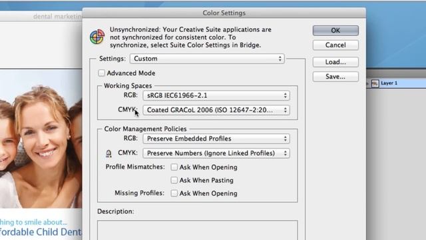Click the Color Settings title bar
426x240 pixels.
[224, 13]
